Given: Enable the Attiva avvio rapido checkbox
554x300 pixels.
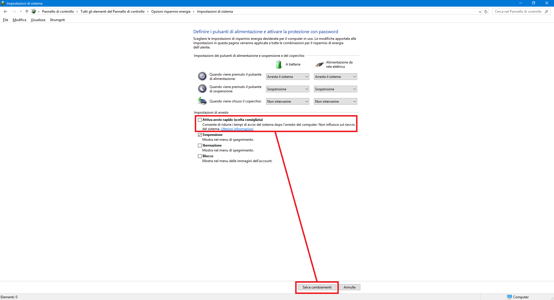Looking at the screenshot, I should pos(200,120).
